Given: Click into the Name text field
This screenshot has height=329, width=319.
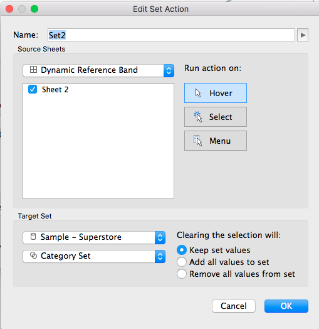Looking at the screenshot, I should tap(171, 35).
